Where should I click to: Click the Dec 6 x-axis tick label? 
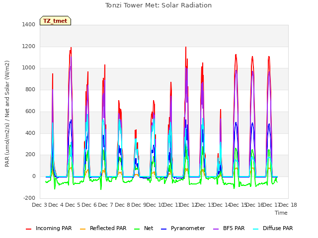[89, 205]
